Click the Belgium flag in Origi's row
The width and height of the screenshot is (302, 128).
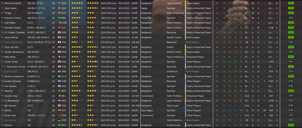tap(59, 96)
